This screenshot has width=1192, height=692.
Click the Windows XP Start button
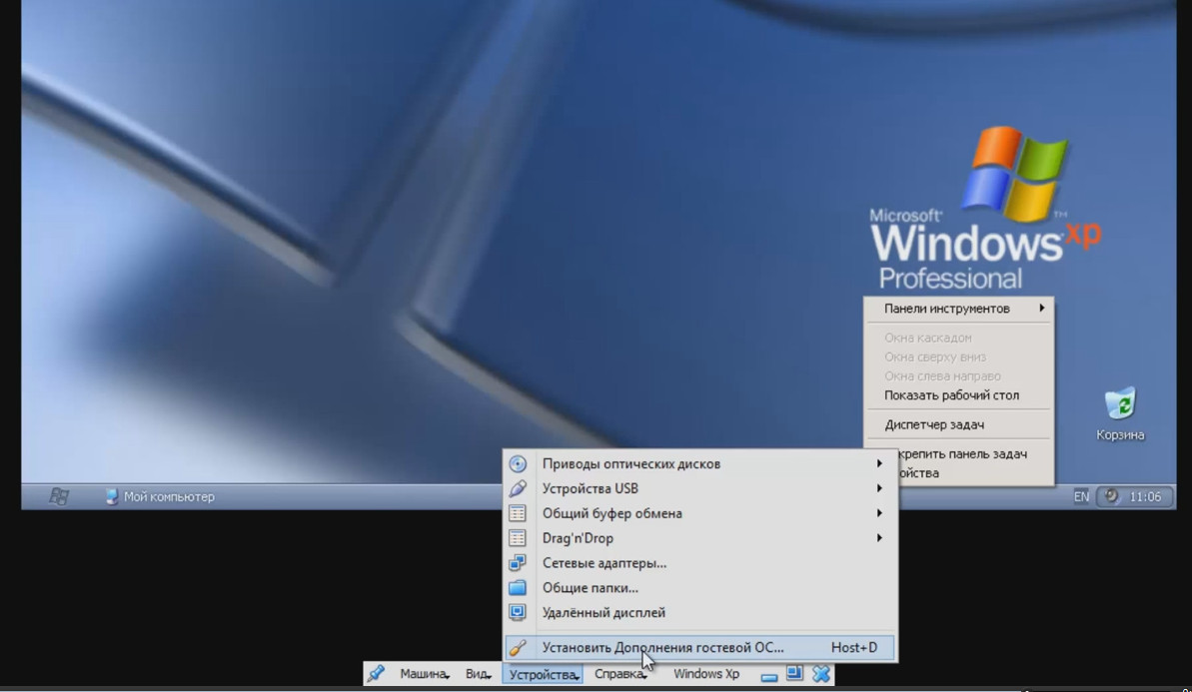(58, 496)
